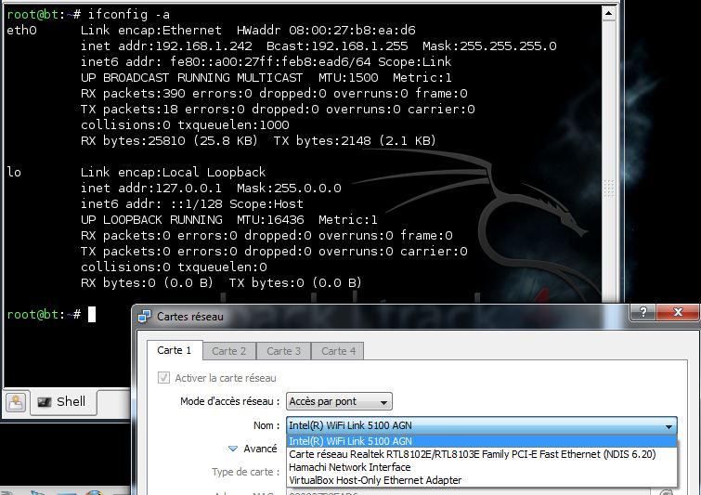Click 'inet addr:127.0.0.1' text
The image size is (701, 495).
coord(151,188)
